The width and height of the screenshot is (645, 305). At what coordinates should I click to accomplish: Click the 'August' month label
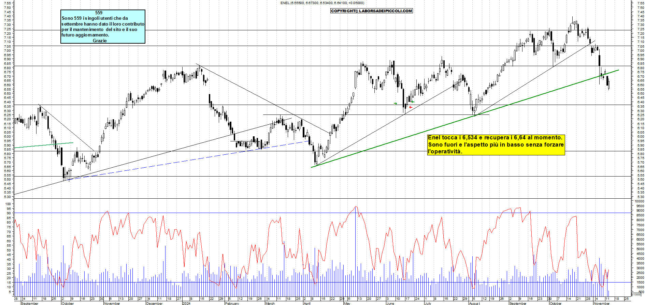click(x=474, y=303)
